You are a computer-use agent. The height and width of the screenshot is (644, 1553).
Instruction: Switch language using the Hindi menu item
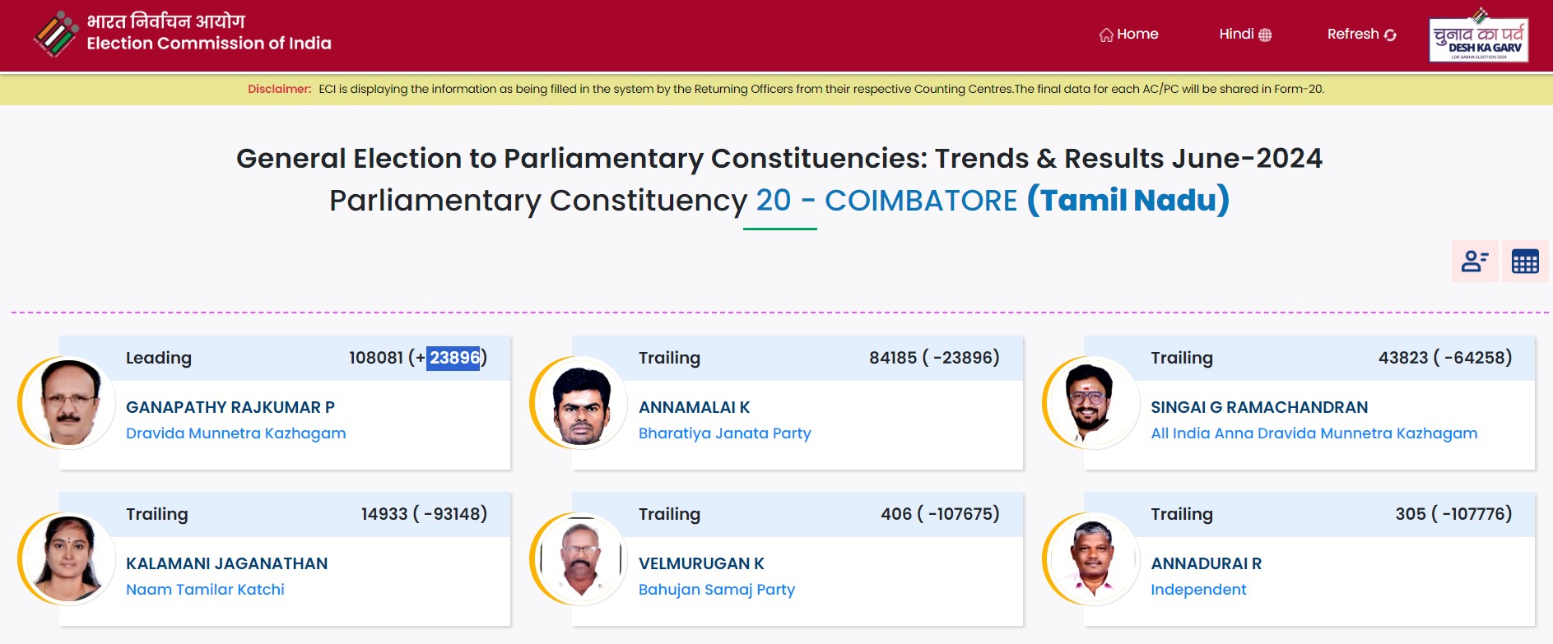point(1236,34)
